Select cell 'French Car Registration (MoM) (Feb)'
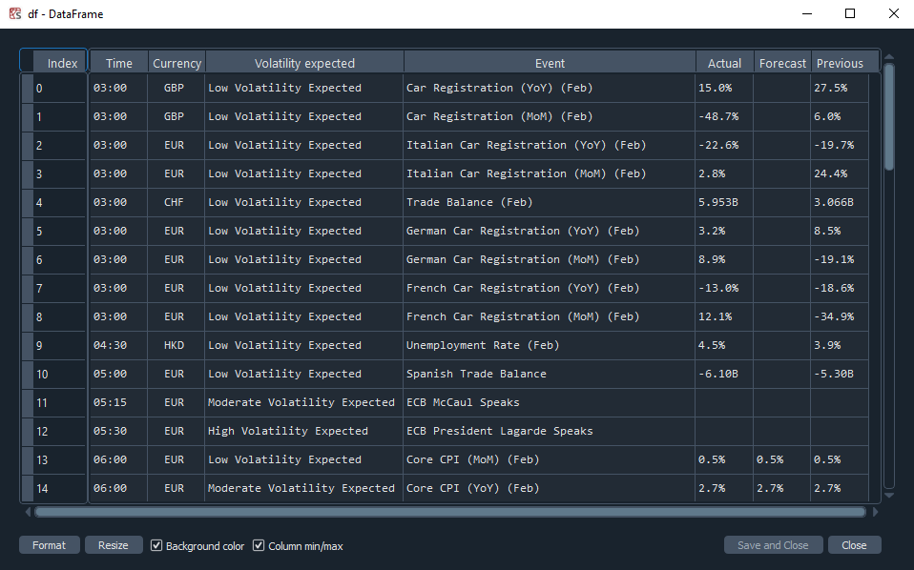This screenshot has width=914, height=570. tap(550, 316)
